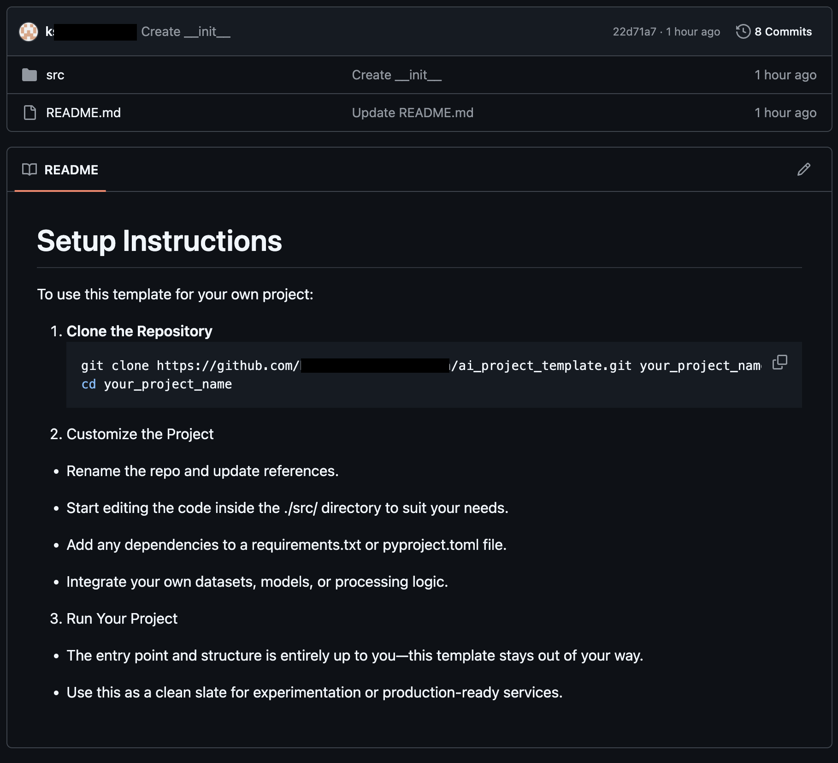The image size is (838, 763).
Task: Click the README book icon
Action: 30,169
